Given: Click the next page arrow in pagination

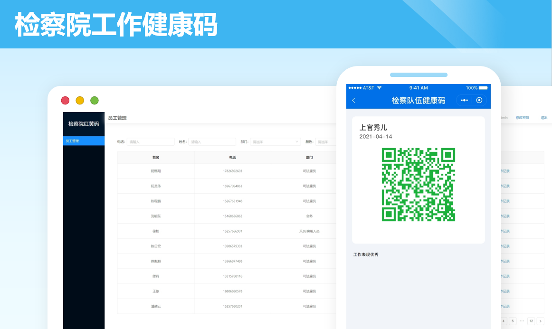Looking at the screenshot, I should click(x=540, y=321).
